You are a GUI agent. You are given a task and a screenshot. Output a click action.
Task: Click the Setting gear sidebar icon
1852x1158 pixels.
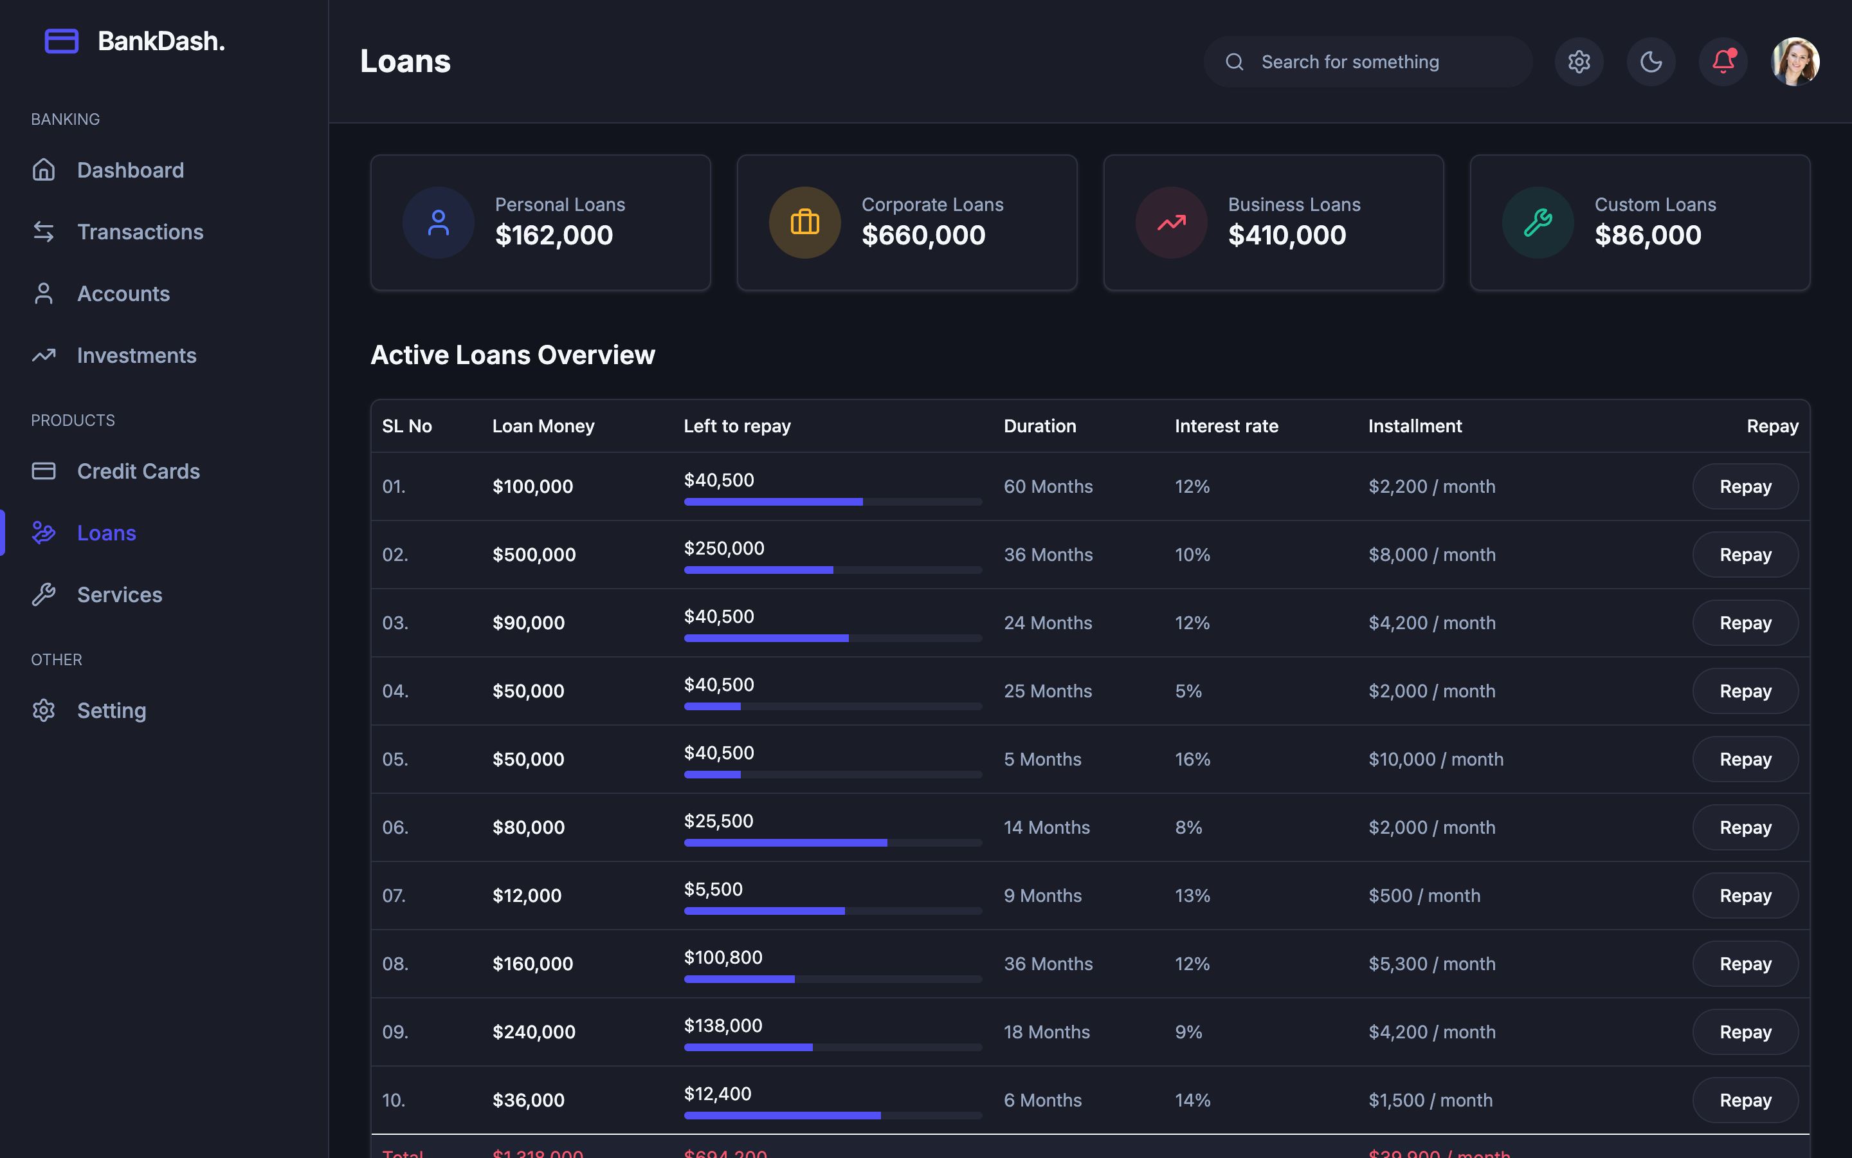(44, 710)
